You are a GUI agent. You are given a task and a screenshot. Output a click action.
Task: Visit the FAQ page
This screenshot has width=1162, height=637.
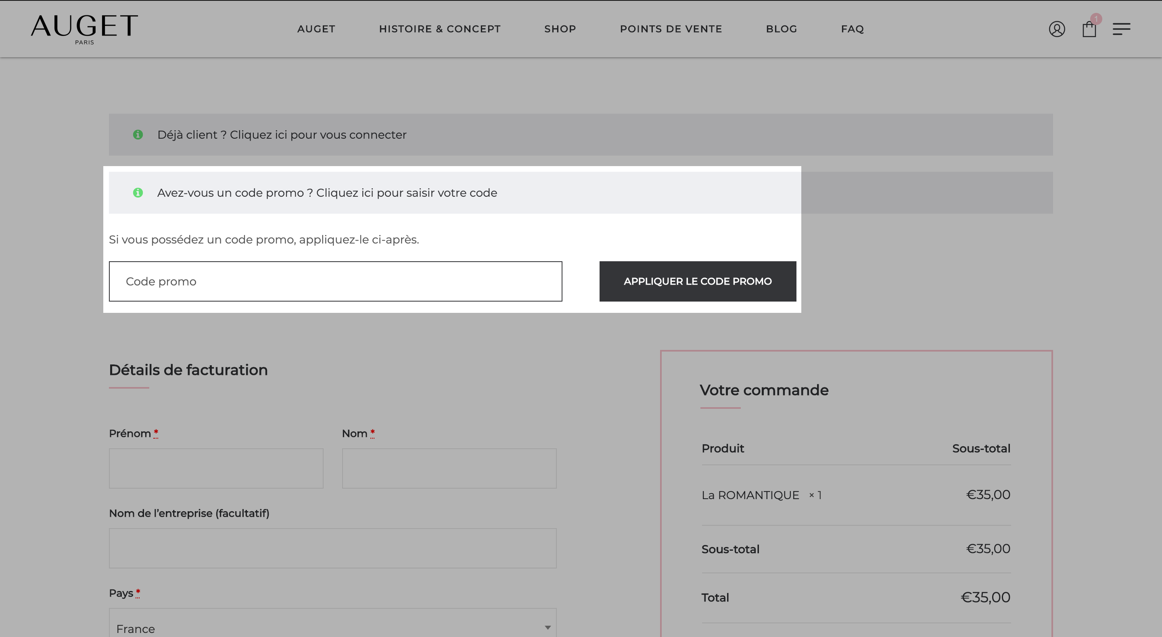[x=852, y=29]
